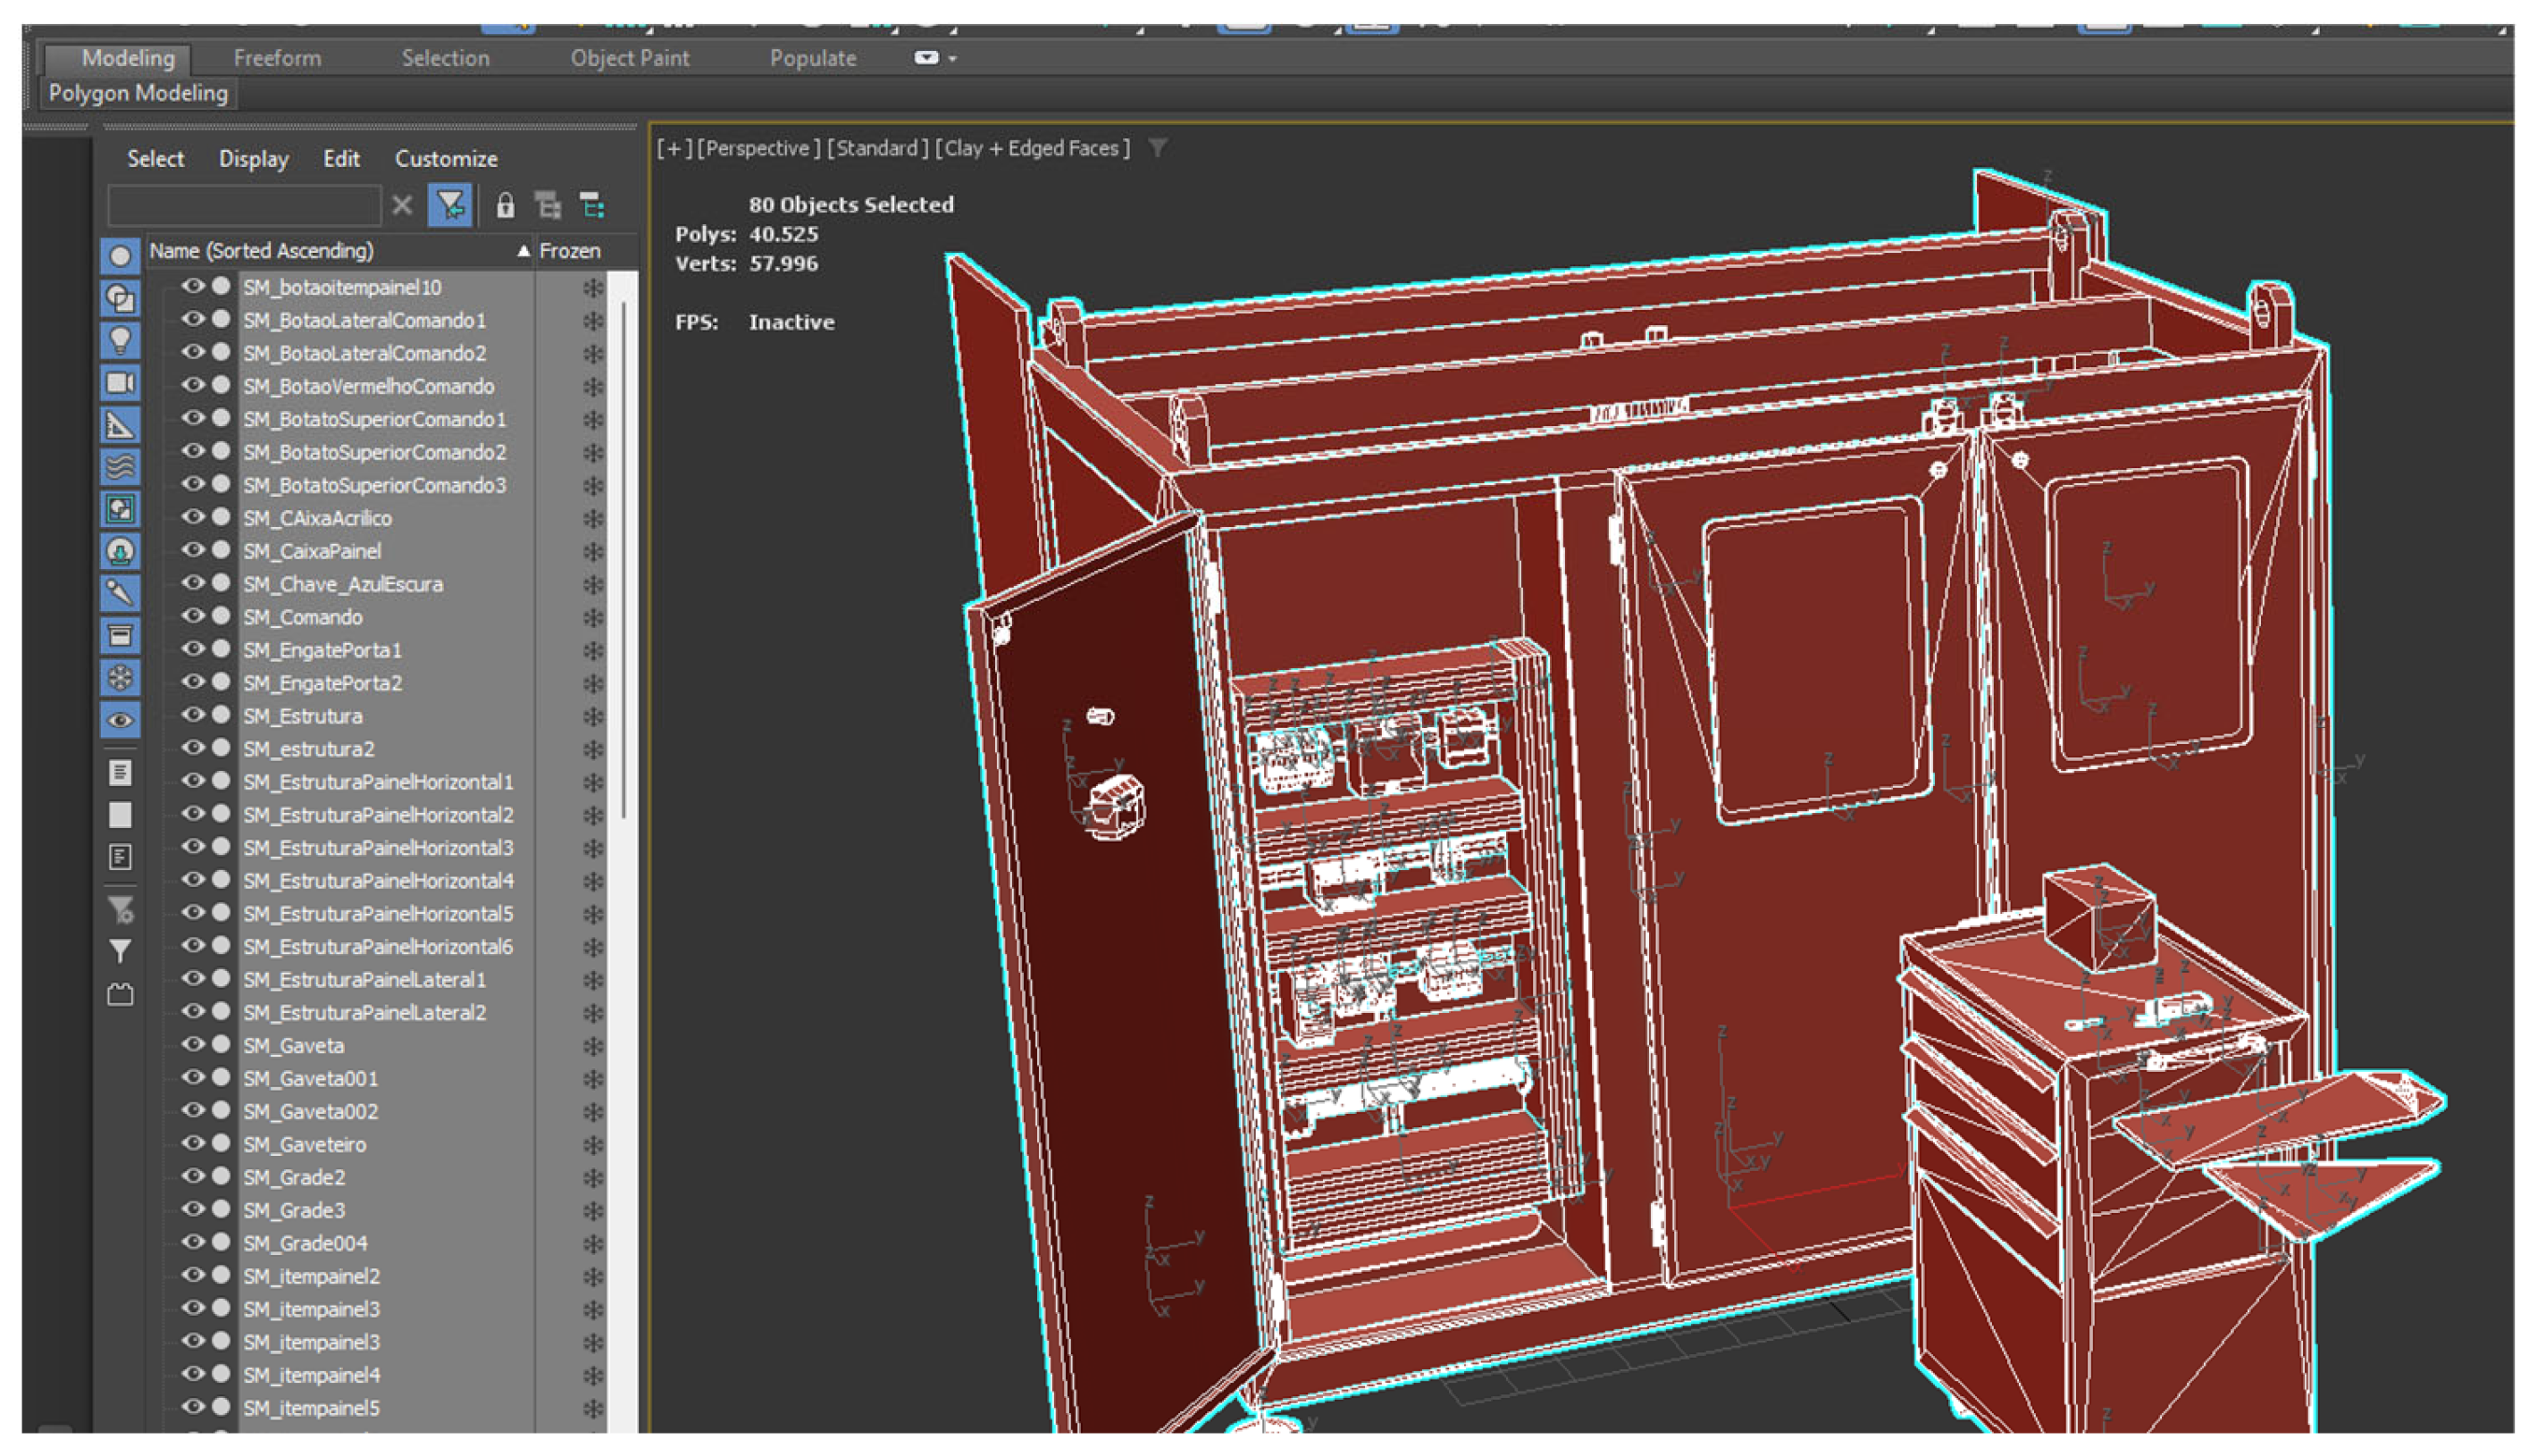Open the Customize menu in Scene Explorer
Screen dimensions: 2537x1456
(x=445, y=159)
